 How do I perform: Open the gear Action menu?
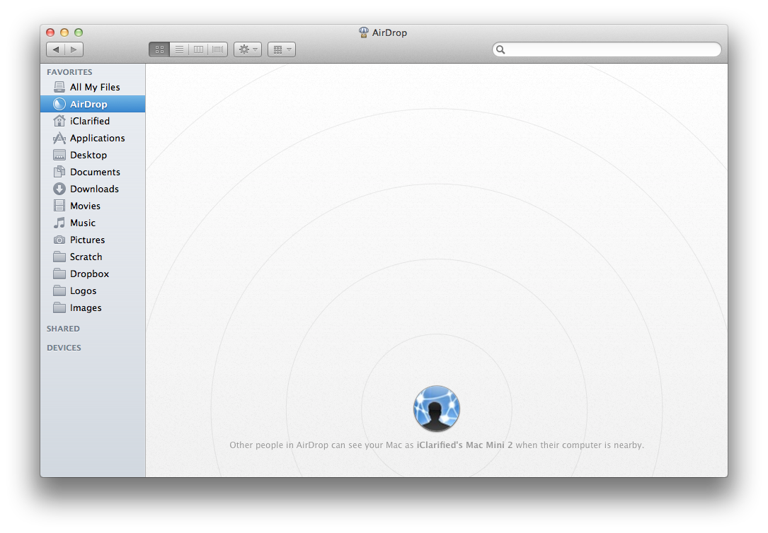(247, 49)
